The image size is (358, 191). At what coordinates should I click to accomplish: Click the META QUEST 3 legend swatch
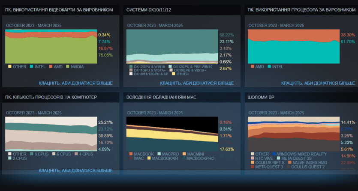click(x=252, y=167)
